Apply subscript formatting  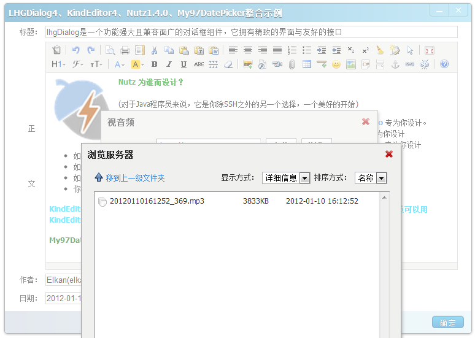(351, 50)
